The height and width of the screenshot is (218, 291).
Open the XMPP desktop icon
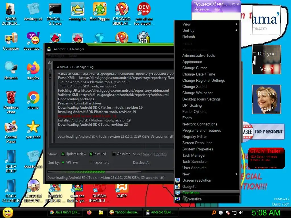pos(122,191)
